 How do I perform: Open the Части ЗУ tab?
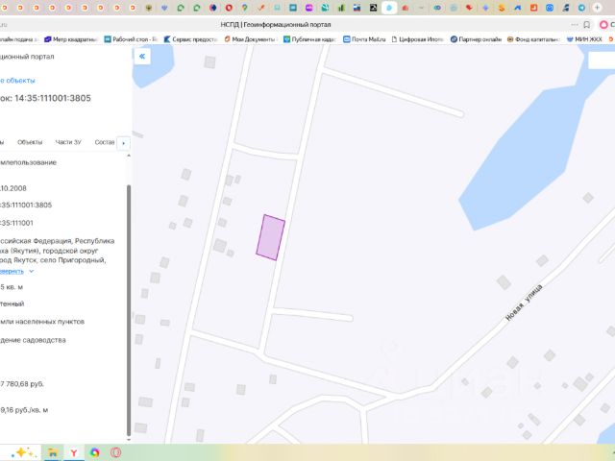pyautogui.click(x=68, y=142)
